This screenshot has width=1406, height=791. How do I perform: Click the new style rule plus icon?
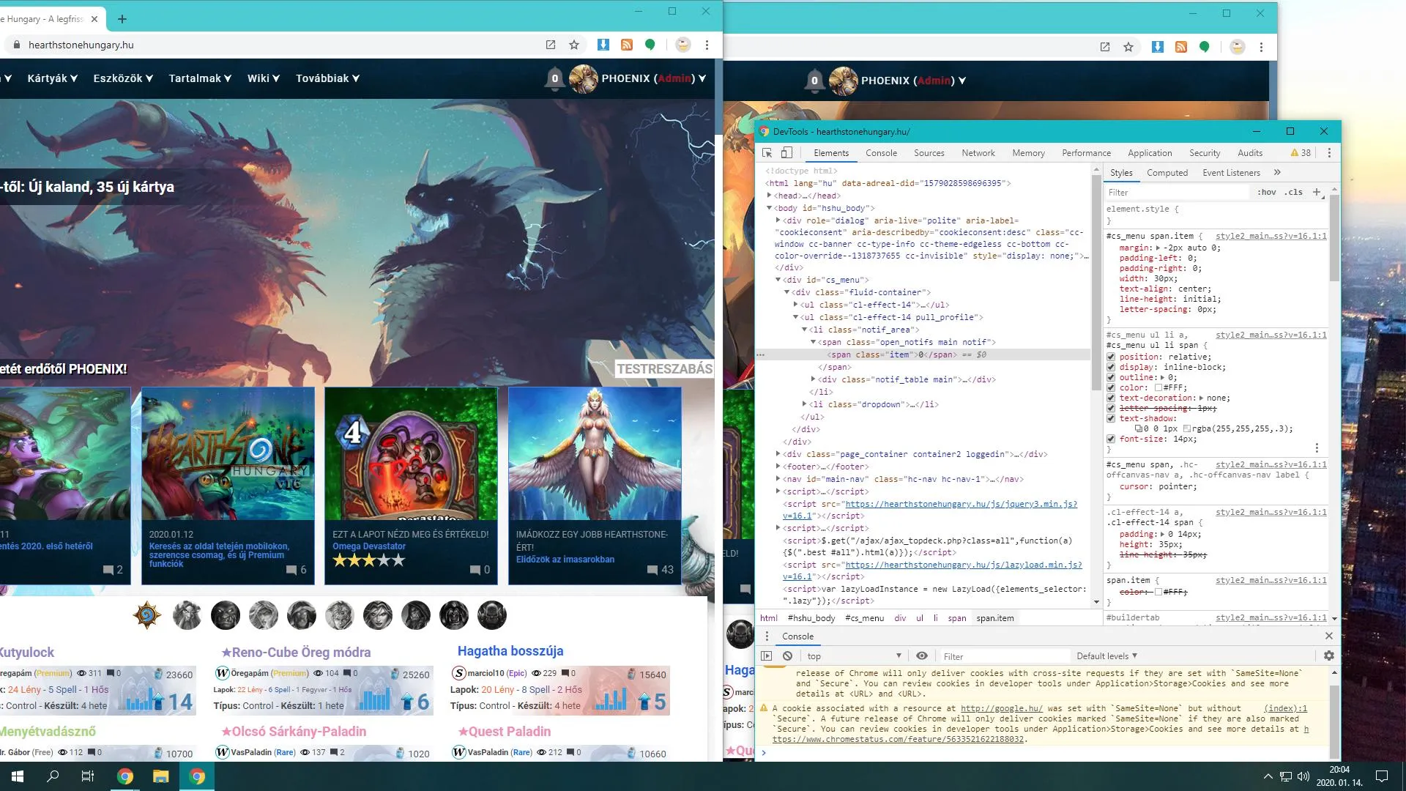[x=1317, y=192]
